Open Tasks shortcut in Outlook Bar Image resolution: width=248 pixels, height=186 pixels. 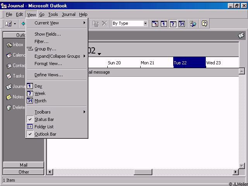15,76
